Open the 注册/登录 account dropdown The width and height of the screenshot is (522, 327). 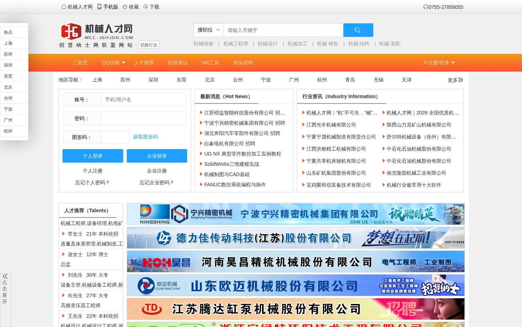pyautogui.click(x=439, y=63)
